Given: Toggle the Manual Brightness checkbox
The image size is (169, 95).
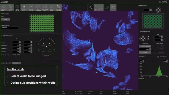Looking at the screenshot, I should coord(158,57).
